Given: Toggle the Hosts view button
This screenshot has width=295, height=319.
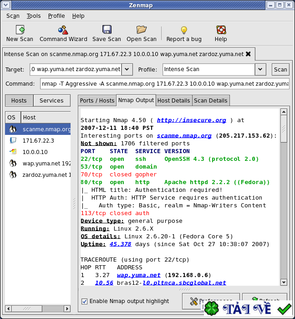Looking at the screenshot, I should coord(19,101).
